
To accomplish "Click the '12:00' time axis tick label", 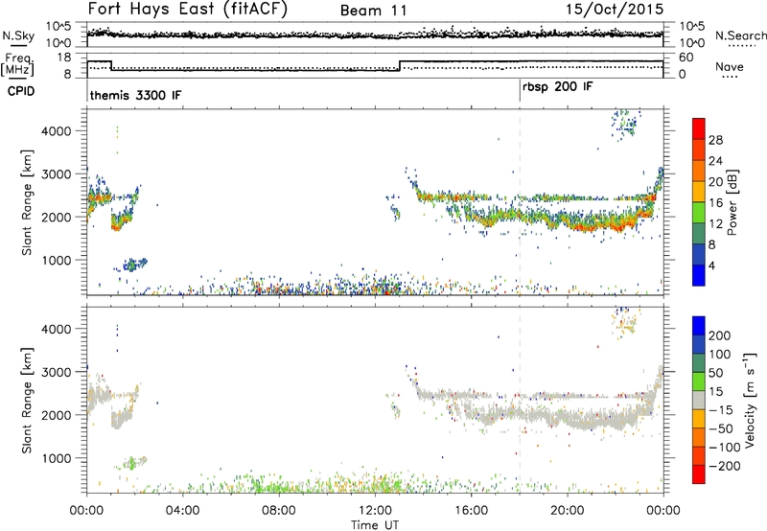I will pos(375,511).
